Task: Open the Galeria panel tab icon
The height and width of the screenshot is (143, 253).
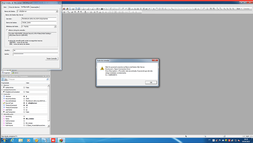Action: click(x=12, y=73)
